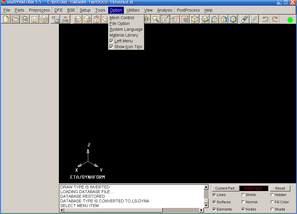Image resolution: width=297 pixels, height=214 pixels.
Task: Click the Open folder toolbar icon
Action: pos(15,19)
